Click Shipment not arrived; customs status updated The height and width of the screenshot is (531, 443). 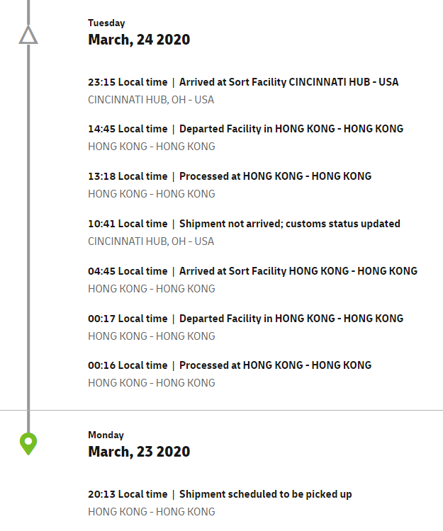[x=289, y=224]
